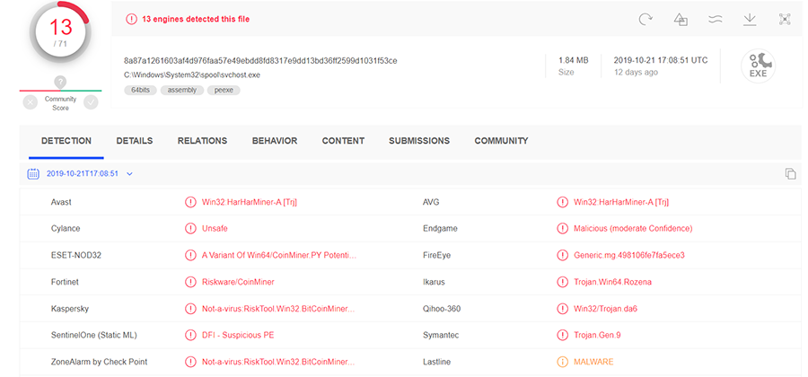Click the EXE file type icon
This screenshot has width=808, height=377.
tap(758, 66)
